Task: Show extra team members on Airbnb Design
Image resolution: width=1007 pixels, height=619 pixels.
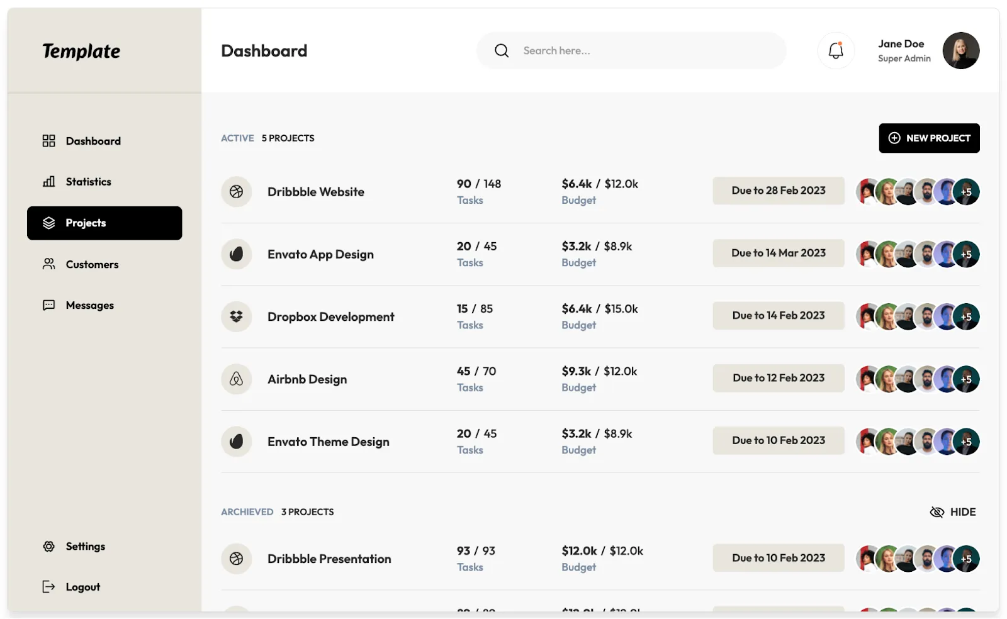Action: [967, 379]
